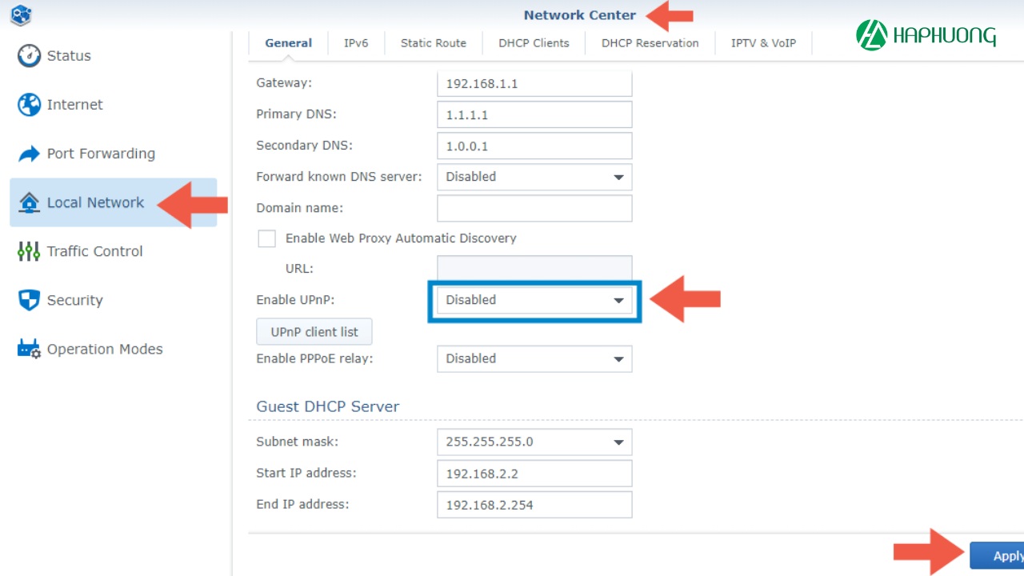
Task: Click the Guest DHCP Server heading
Action: click(x=327, y=406)
